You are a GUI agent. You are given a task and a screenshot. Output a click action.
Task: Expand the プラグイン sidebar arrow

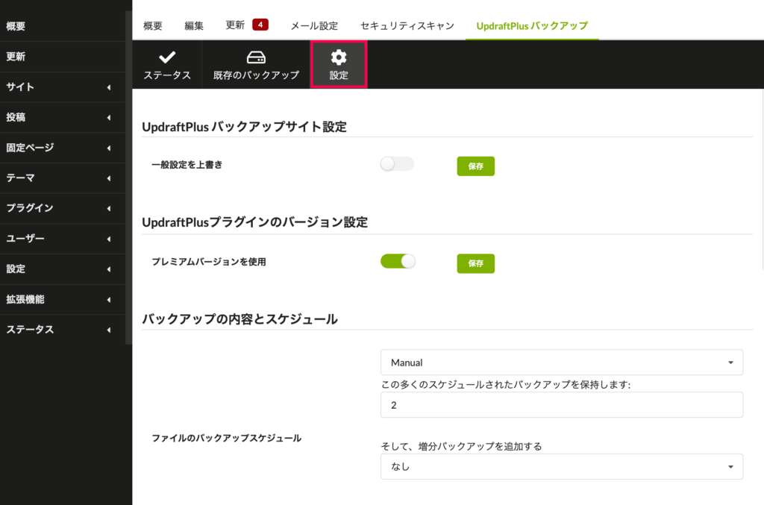click(x=109, y=208)
